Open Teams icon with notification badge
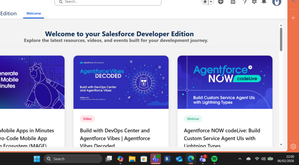299x165 pixels. [203, 159]
